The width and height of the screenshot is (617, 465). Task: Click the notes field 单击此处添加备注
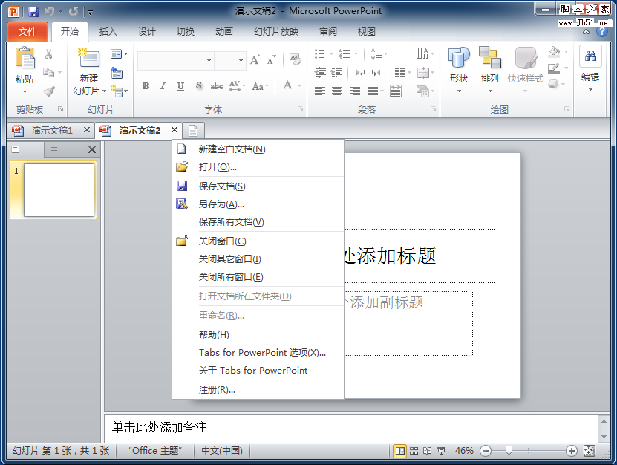pos(351,428)
